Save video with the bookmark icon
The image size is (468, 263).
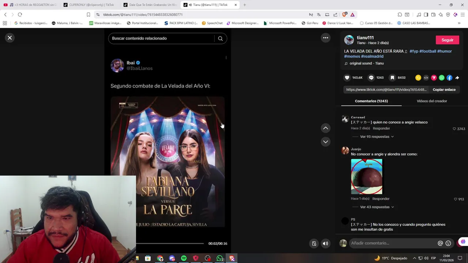click(x=392, y=77)
